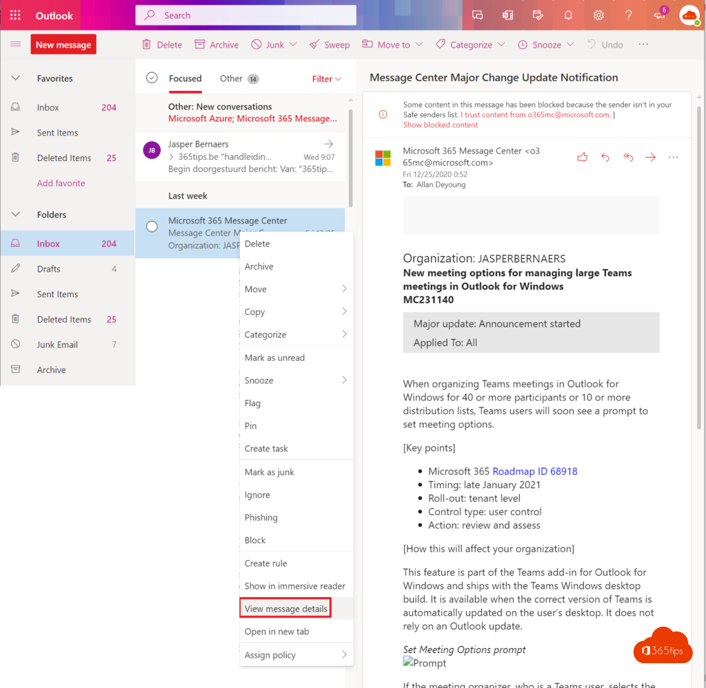Toggle the hamburger navigation pane button
The image size is (706, 688).
pyautogui.click(x=16, y=44)
